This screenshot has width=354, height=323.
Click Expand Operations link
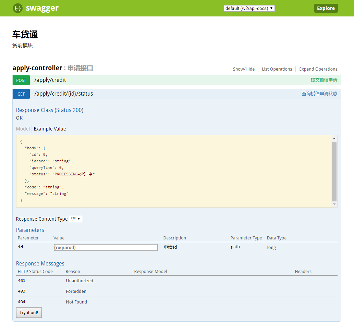tap(318, 69)
